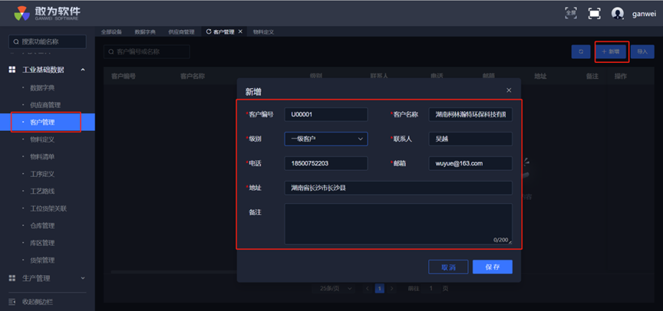Click the 联系人 field with 吴越
Screen dimensions: 663x311
(470, 139)
